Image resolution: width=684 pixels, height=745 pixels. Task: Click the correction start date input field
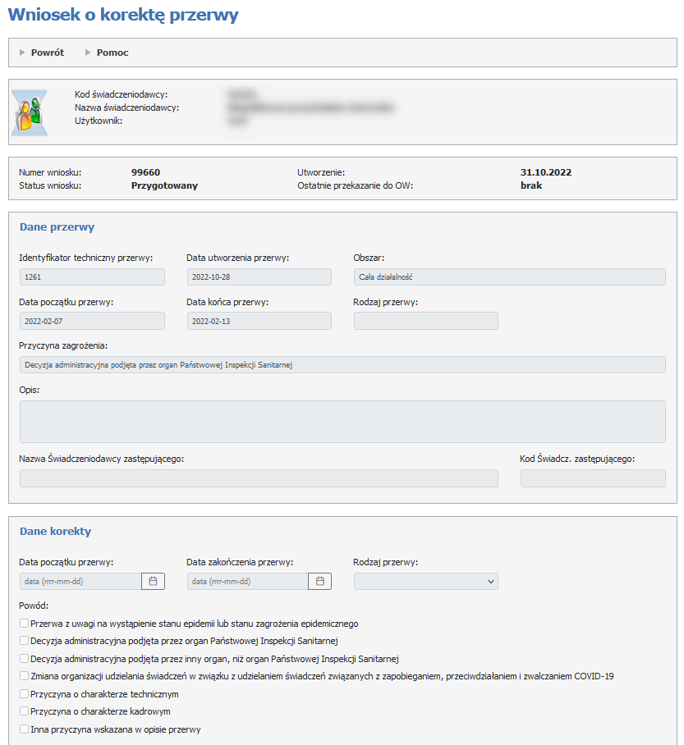(80, 581)
